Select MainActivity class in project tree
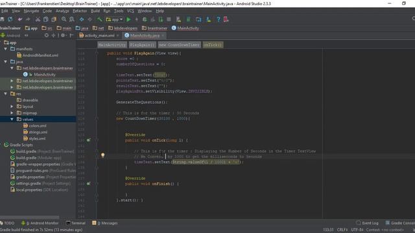 (39, 74)
